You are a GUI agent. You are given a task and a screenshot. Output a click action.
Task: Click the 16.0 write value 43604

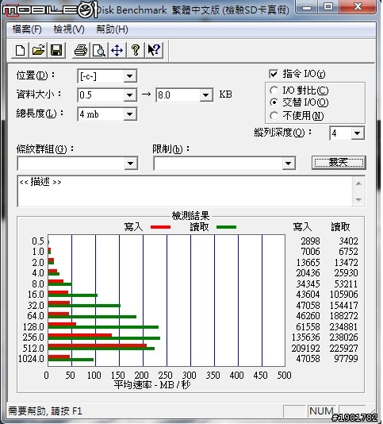coord(308,295)
